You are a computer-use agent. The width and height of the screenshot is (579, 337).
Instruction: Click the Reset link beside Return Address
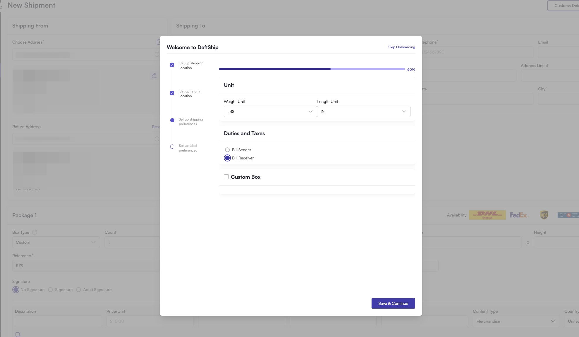pos(156,127)
